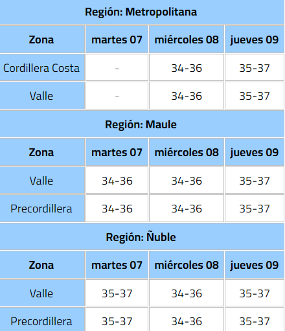Click Maule Valle jueves 09 temperature

(x=255, y=181)
